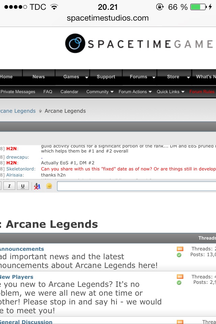This screenshot has height=324, width=216.
Task: Open the Quick Links dropdown menu
Action: pyautogui.click(x=170, y=92)
